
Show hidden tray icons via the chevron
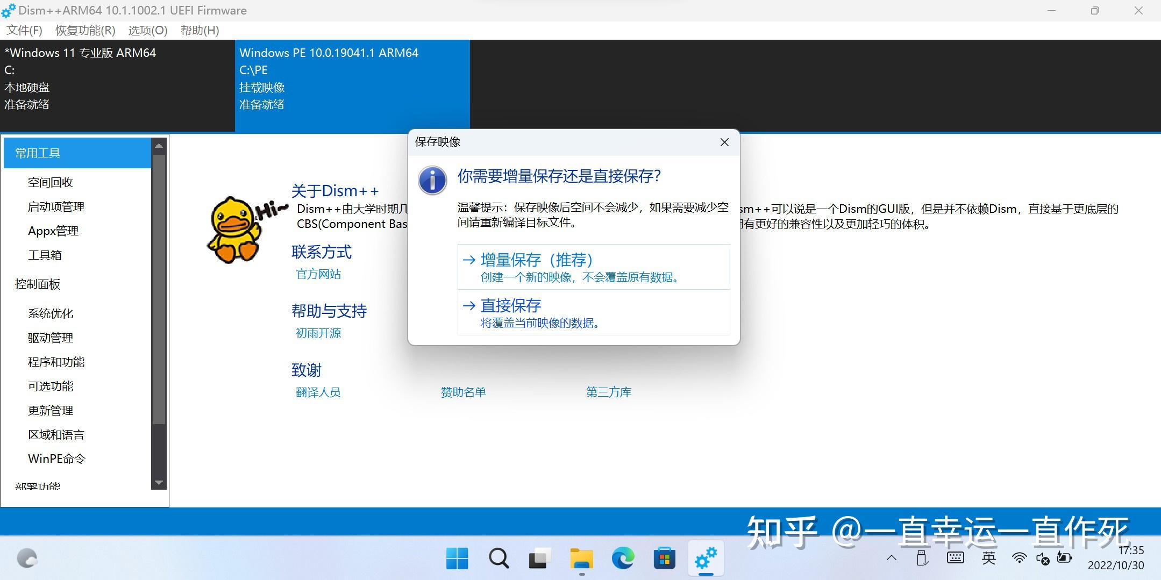pos(891,558)
